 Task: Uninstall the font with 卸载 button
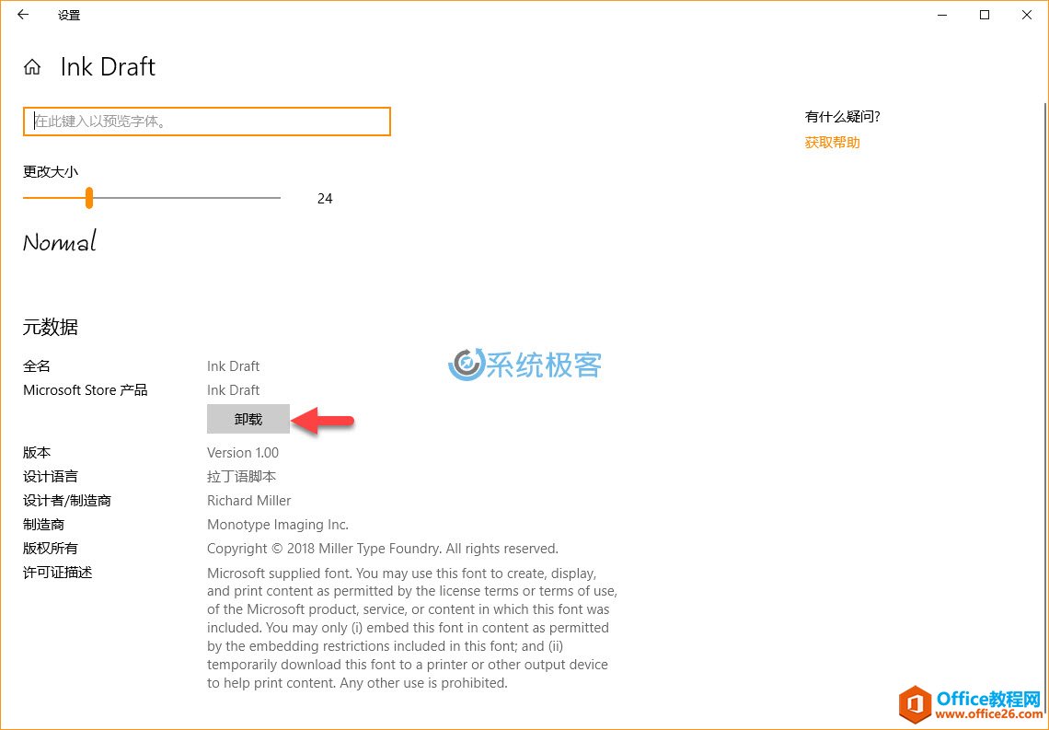[x=248, y=419]
